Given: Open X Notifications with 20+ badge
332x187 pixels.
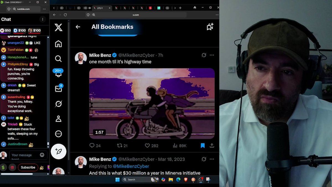Looking at the screenshot, I should pyautogui.click(x=58, y=73).
